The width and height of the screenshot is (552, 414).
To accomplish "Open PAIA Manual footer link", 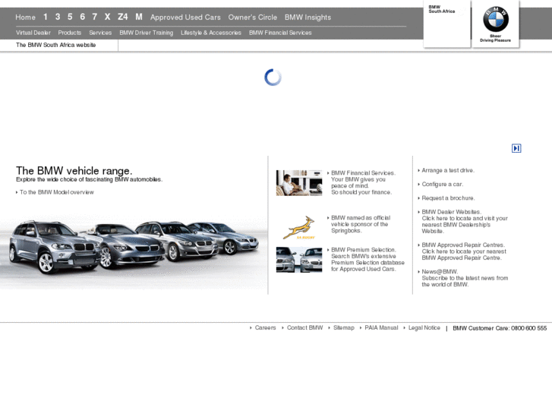I will (381, 327).
